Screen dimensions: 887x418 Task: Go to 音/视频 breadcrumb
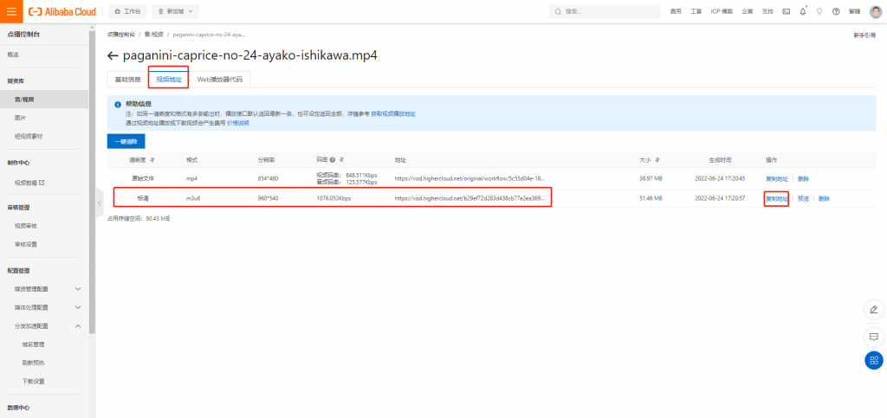153,35
